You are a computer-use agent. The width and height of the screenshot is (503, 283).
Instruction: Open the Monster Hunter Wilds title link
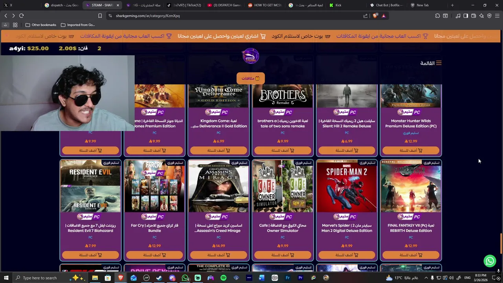(411, 123)
